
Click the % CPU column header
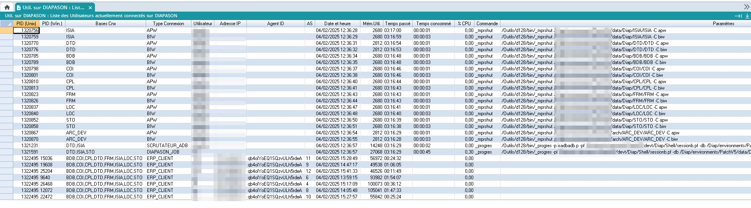tap(464, 24)
